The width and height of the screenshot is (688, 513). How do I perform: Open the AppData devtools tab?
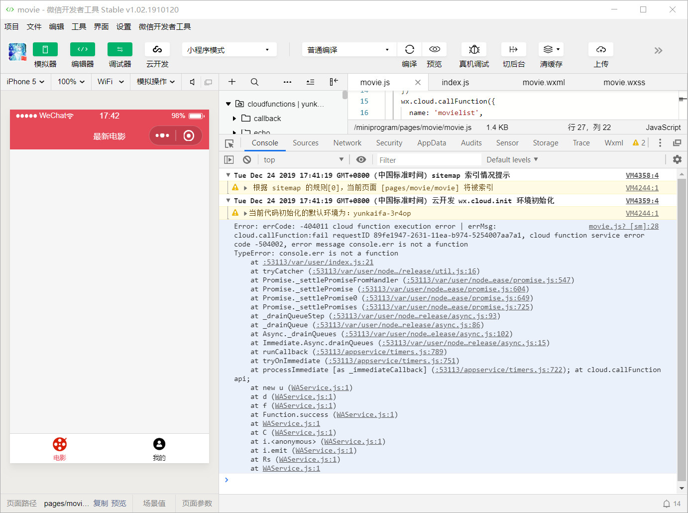pyautogui.click(x=432, y=143)
